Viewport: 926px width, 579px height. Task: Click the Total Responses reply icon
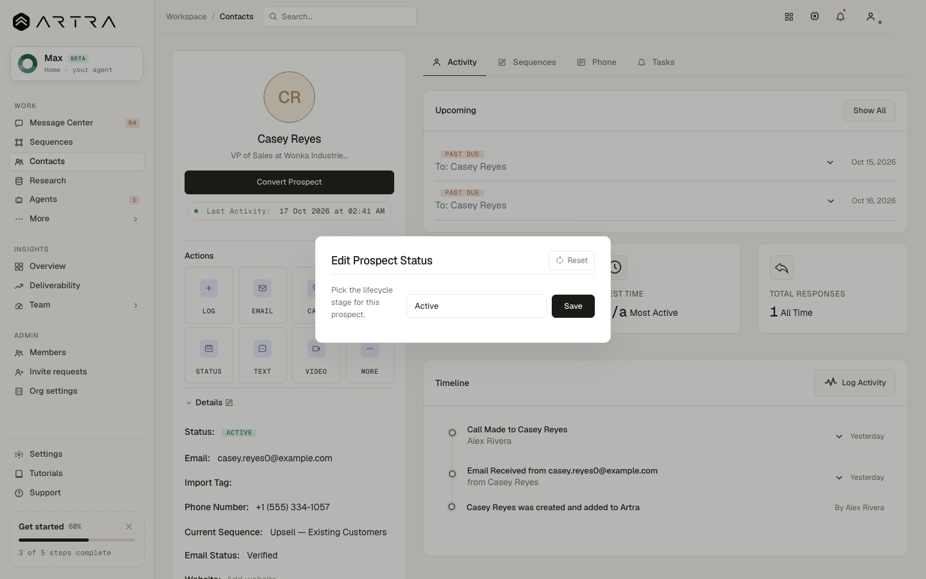click(781, 268)
